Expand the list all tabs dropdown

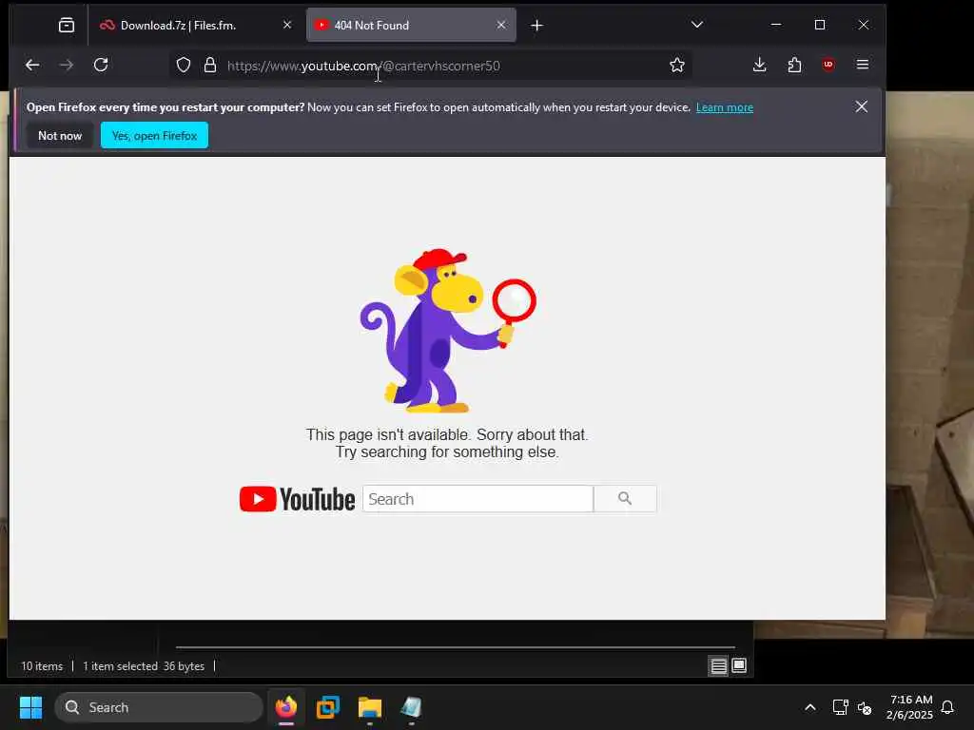pyautogui.click(x=697, y=25)
